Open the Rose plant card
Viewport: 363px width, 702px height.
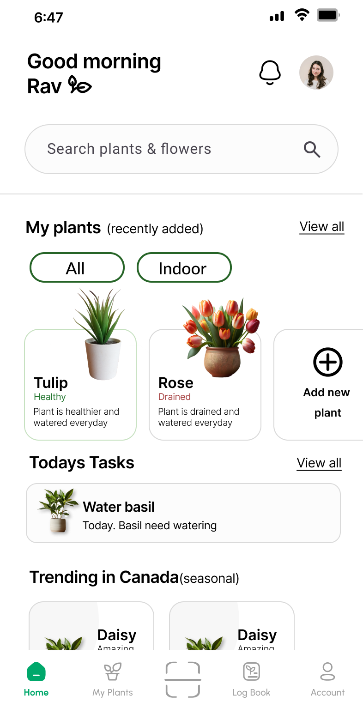pyautogui.click(x=205, y=385)
